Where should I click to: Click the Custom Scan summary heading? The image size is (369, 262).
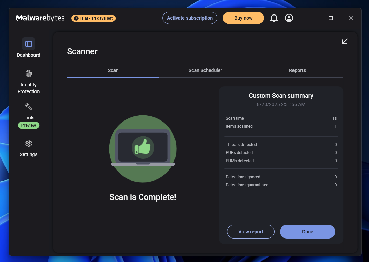click(281, 95)
